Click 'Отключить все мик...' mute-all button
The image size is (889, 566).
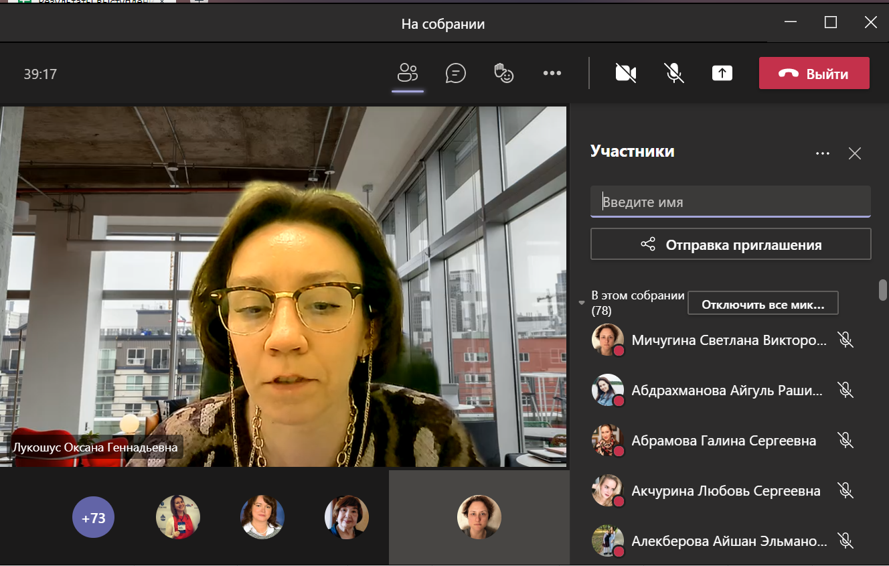(x=762, y=303)
